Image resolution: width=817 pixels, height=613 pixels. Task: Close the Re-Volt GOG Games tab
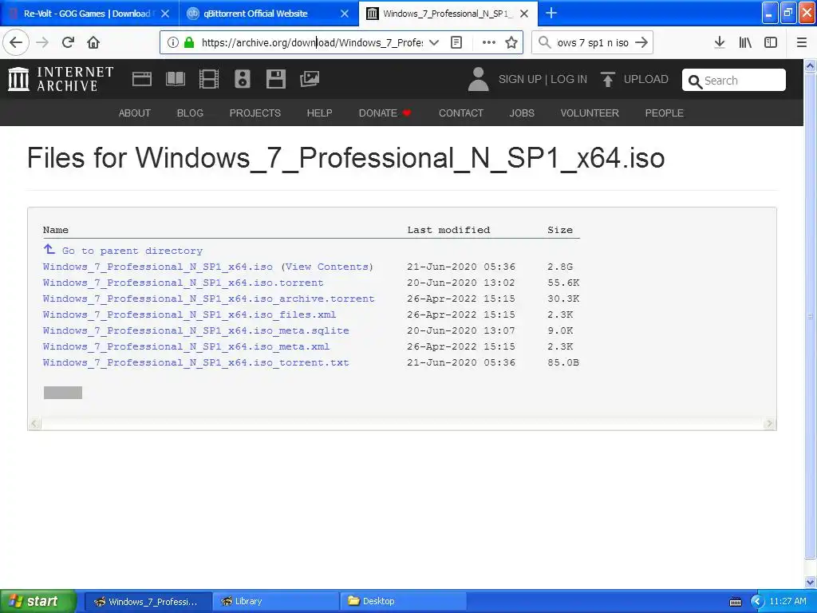[165, 14]
